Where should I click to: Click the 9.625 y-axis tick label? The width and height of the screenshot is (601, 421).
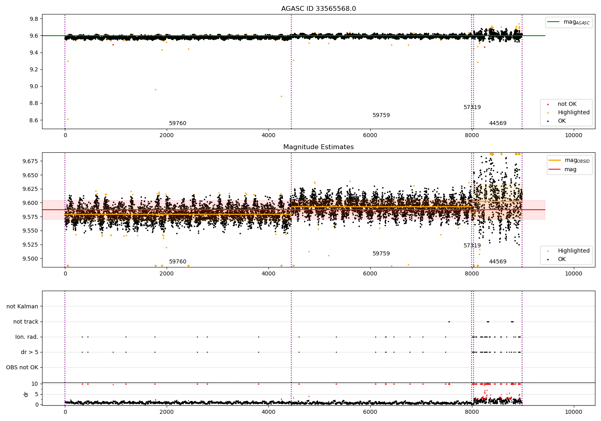[x=31, y=189]
